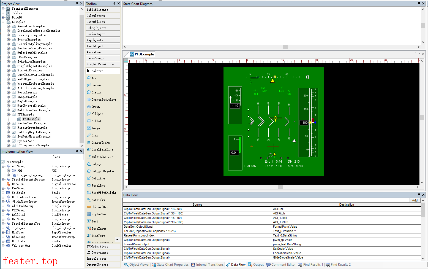Toggle auto-hide pin on Toolbox panel
Viewport: 428px width, 269px height.
(114, 4)
